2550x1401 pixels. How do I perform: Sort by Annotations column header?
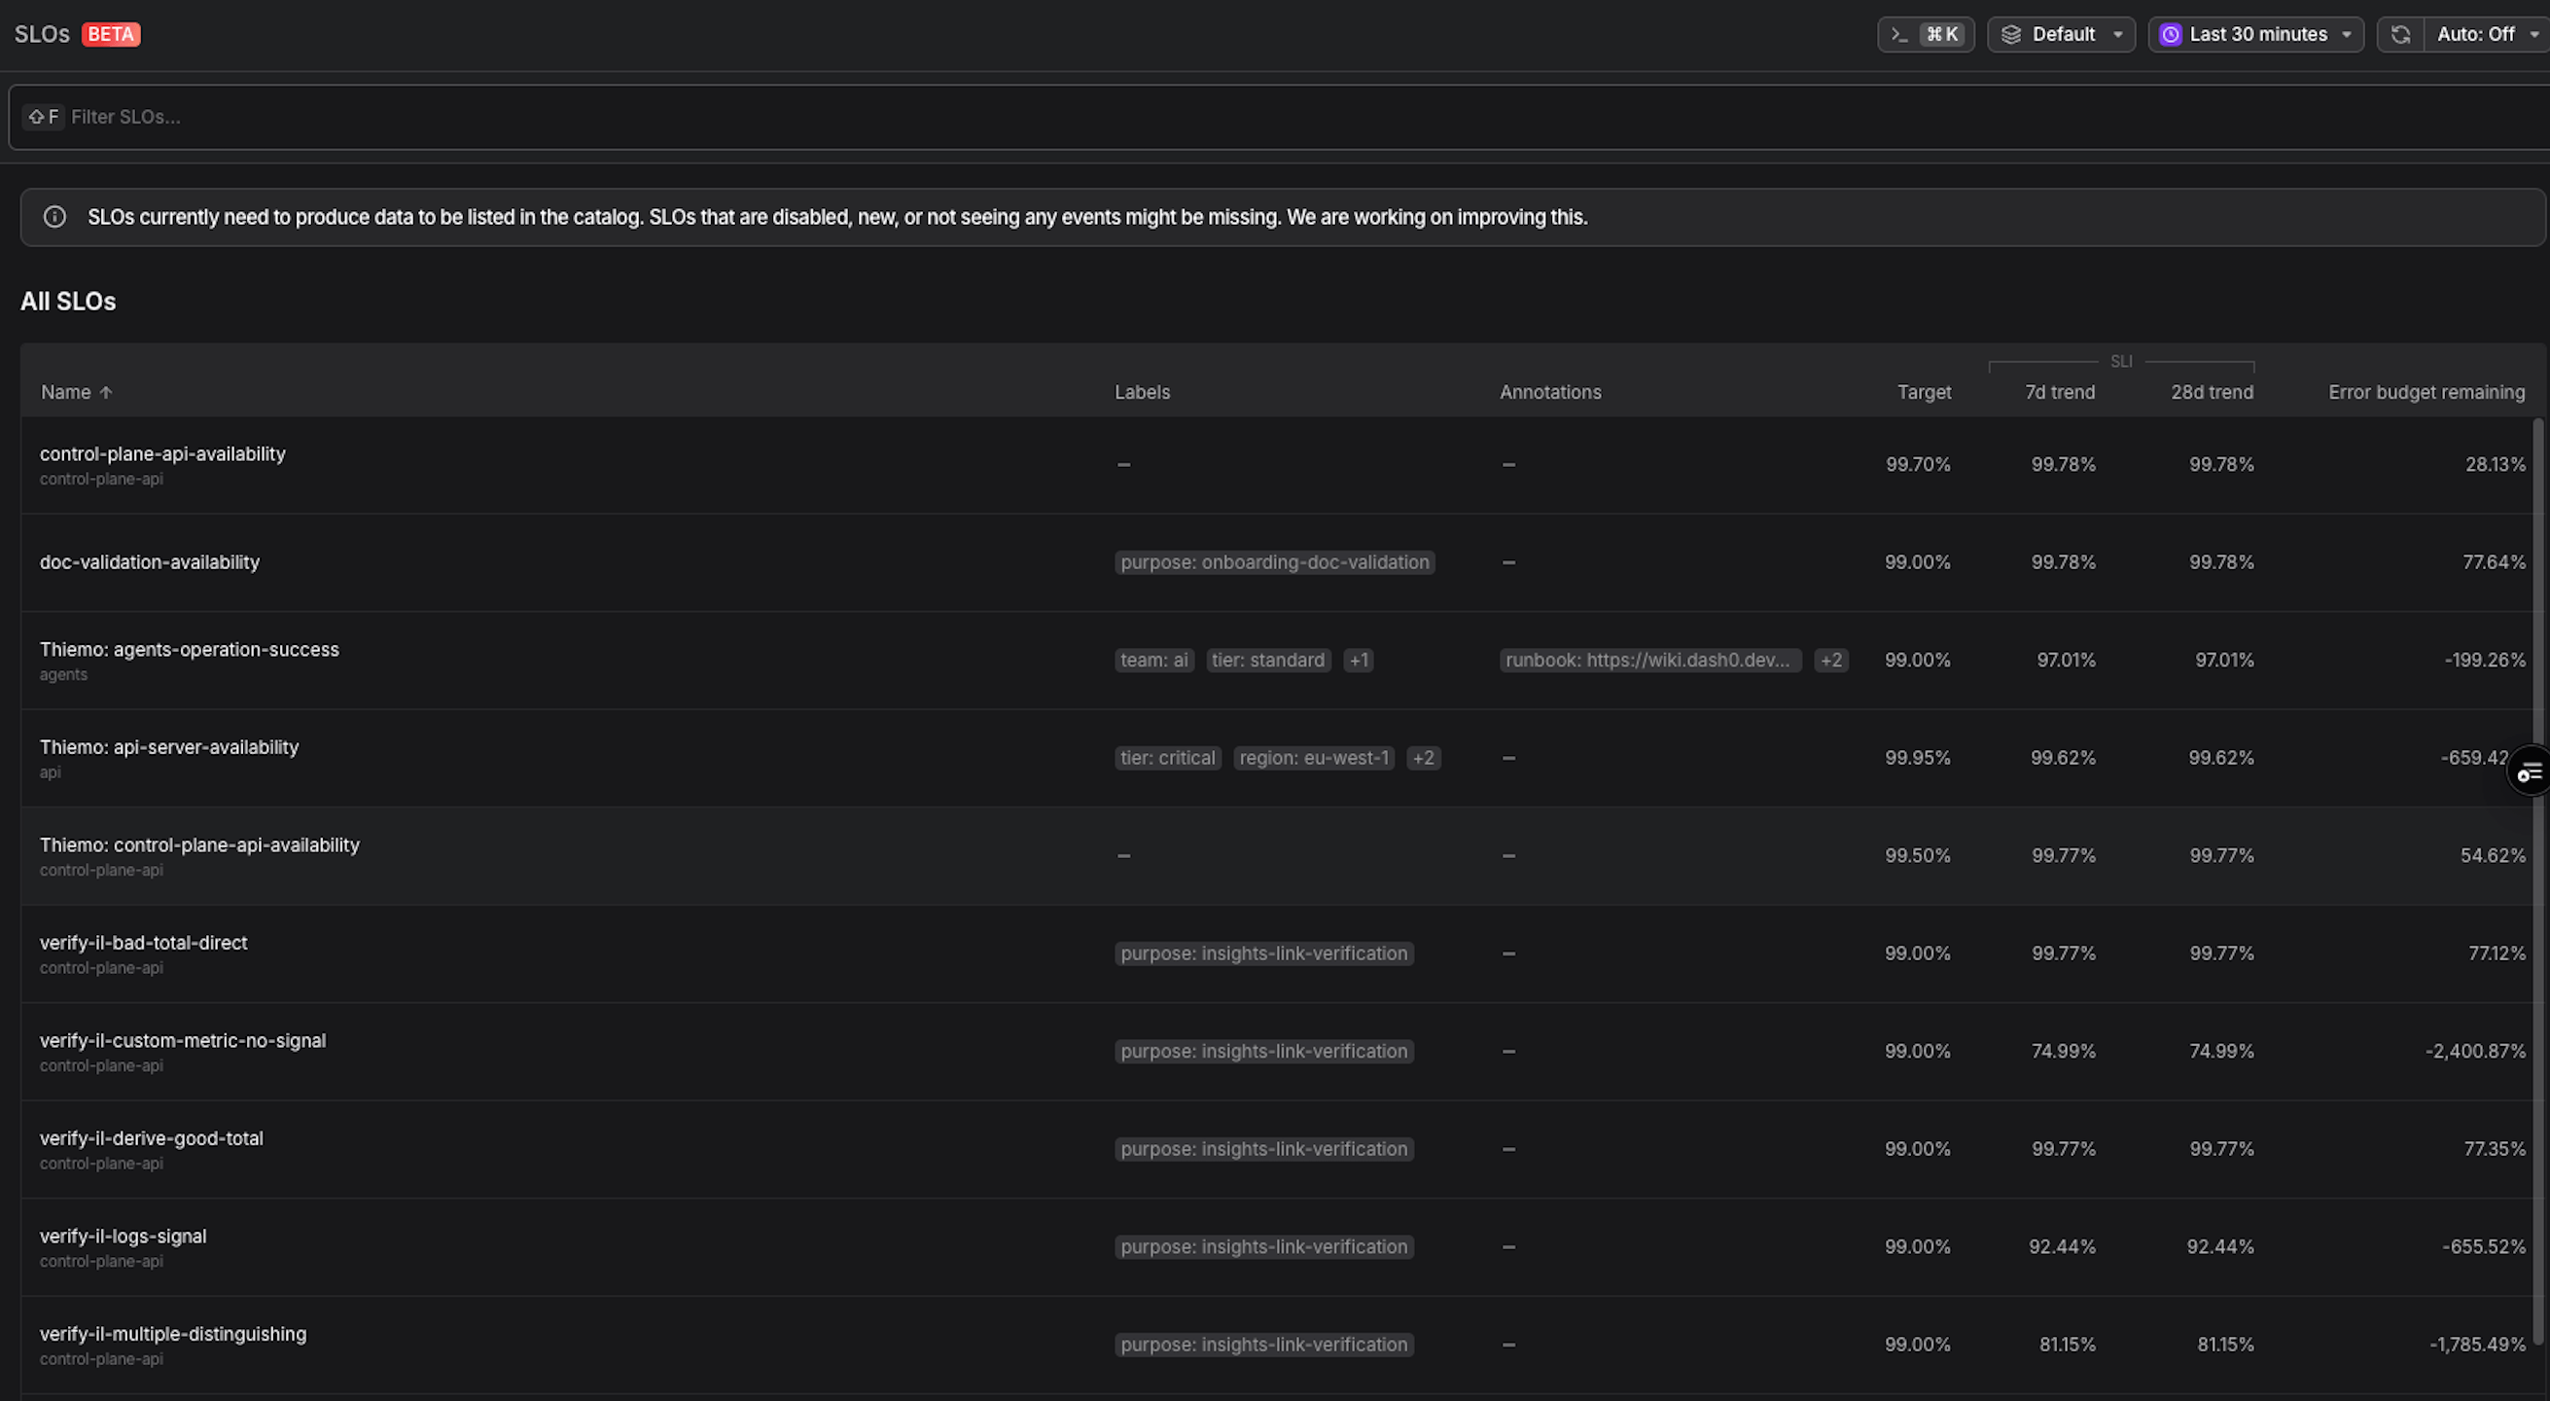(x=1550, y=392)
